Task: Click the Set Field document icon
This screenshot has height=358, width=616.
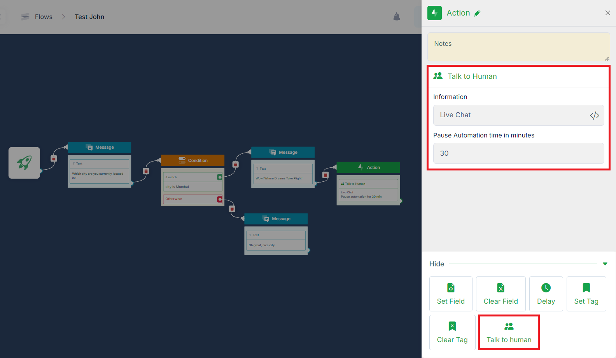Action: [451, 288]
